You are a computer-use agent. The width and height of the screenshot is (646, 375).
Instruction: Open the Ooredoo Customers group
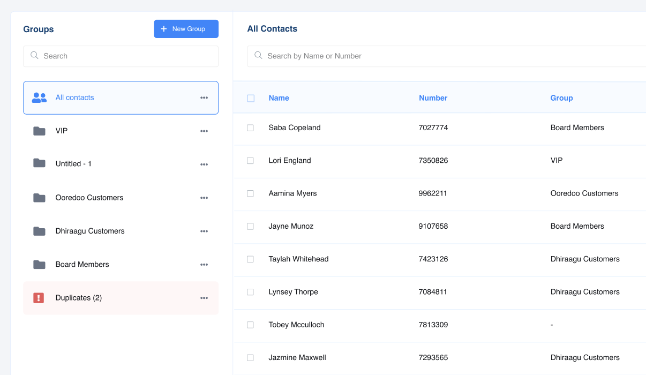click(x=89, y=198)
